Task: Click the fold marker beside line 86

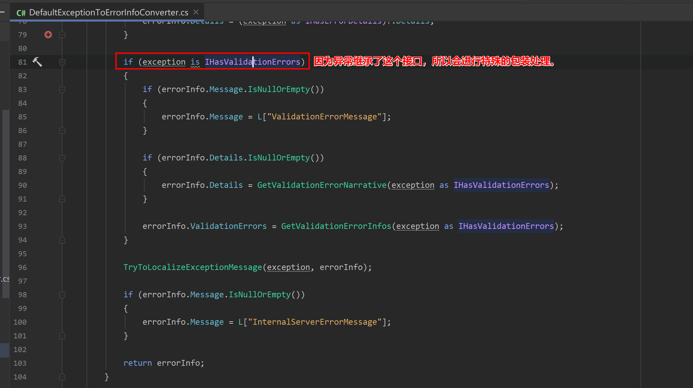Action: click(62, 130)
